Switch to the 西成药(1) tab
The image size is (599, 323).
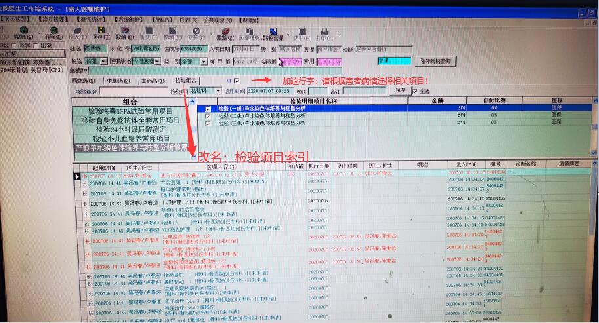pyautogui.click(x=83, y=81)
